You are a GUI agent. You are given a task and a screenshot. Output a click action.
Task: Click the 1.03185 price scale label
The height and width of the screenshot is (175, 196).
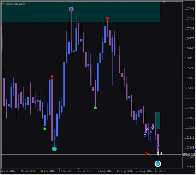tap(189, 148)
